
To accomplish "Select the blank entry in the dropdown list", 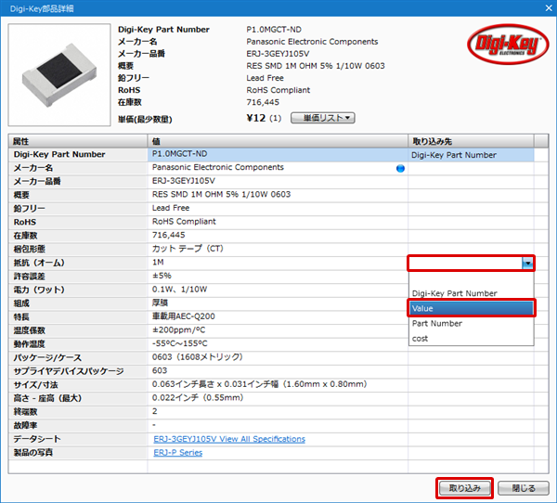I will (x=472, y=278).
